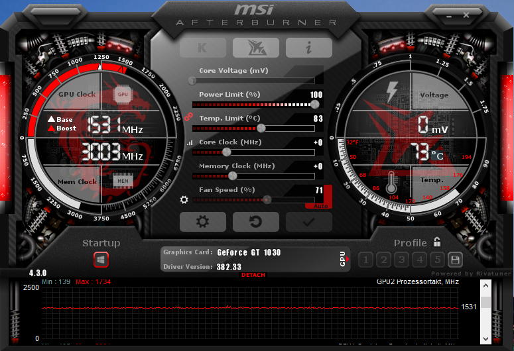Click the Power Limit slider handle
The image size is (514, 351).
coord(314,105)
